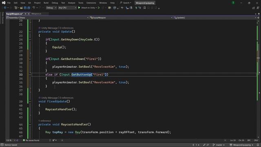Open the account profile icon
The width and height of the screenshot is (261, 147).
coord(233,3)
